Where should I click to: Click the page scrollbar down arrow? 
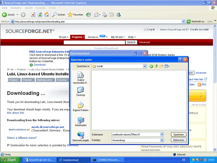(x=215, y=150)
